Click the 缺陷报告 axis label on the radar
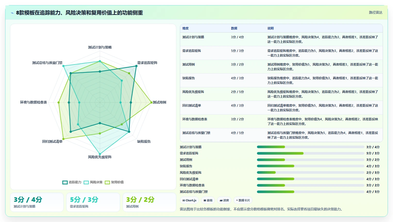The image size is (393, 222). [x=144, y=142]
